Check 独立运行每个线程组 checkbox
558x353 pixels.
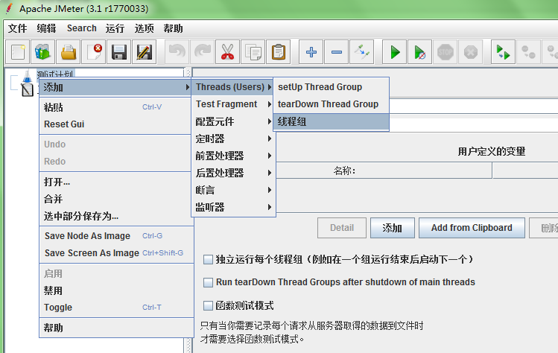(208, 259)
